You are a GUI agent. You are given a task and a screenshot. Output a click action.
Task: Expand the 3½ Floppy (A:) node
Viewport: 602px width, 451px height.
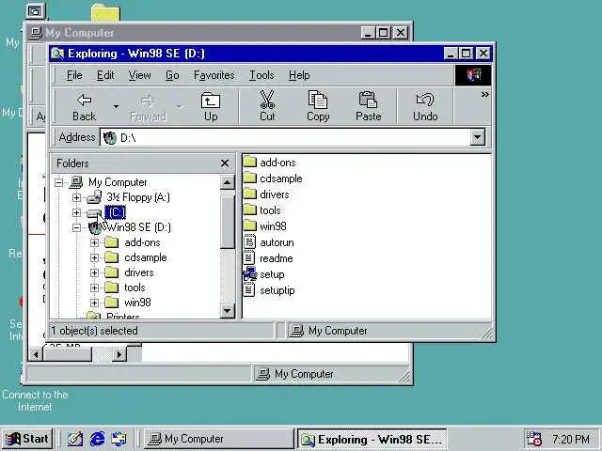pos(76,197)
